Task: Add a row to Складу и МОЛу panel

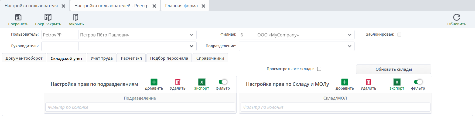Action: tap(344, 82)
